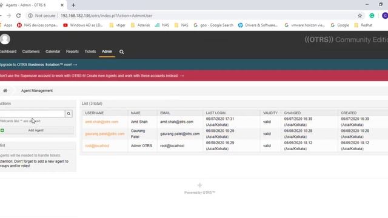The height and width of the screenshot is (218, 388).
Task: Click the VALIDITY column header
Action: (x=270, y=113)
